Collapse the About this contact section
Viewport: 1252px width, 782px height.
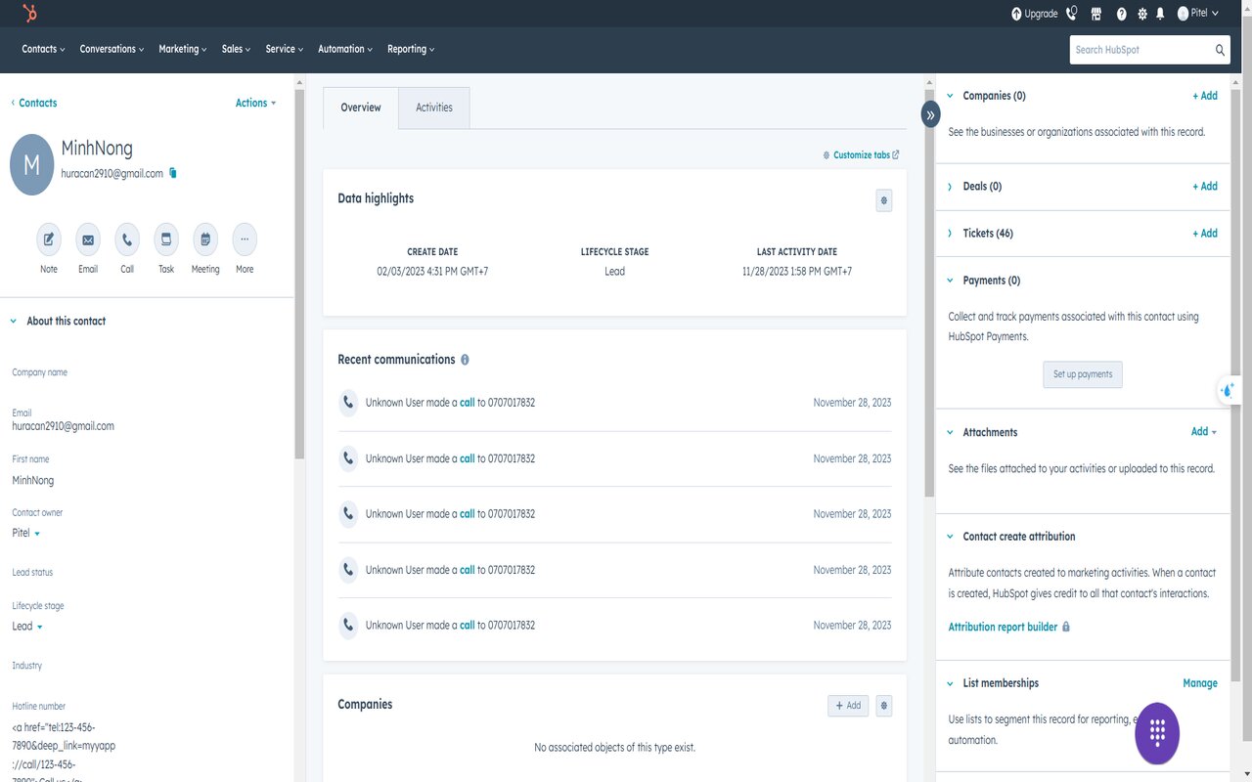(x=14, y=321)
